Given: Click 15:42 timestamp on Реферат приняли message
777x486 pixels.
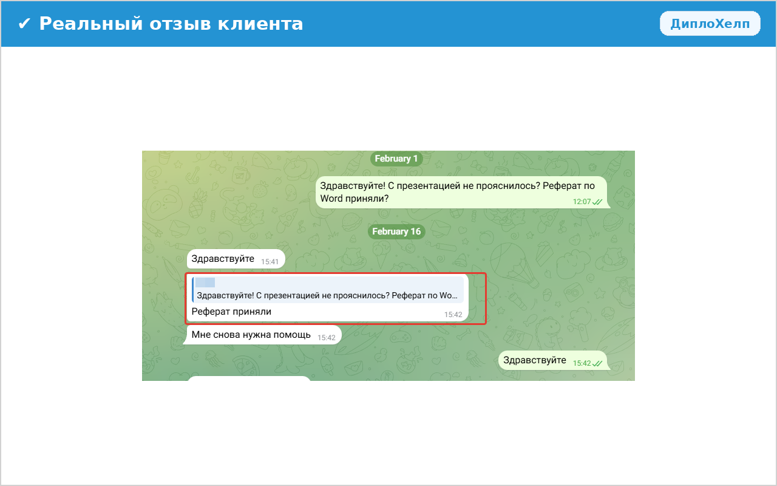Looking at the screenshot, I should click(x=453, y=315).
